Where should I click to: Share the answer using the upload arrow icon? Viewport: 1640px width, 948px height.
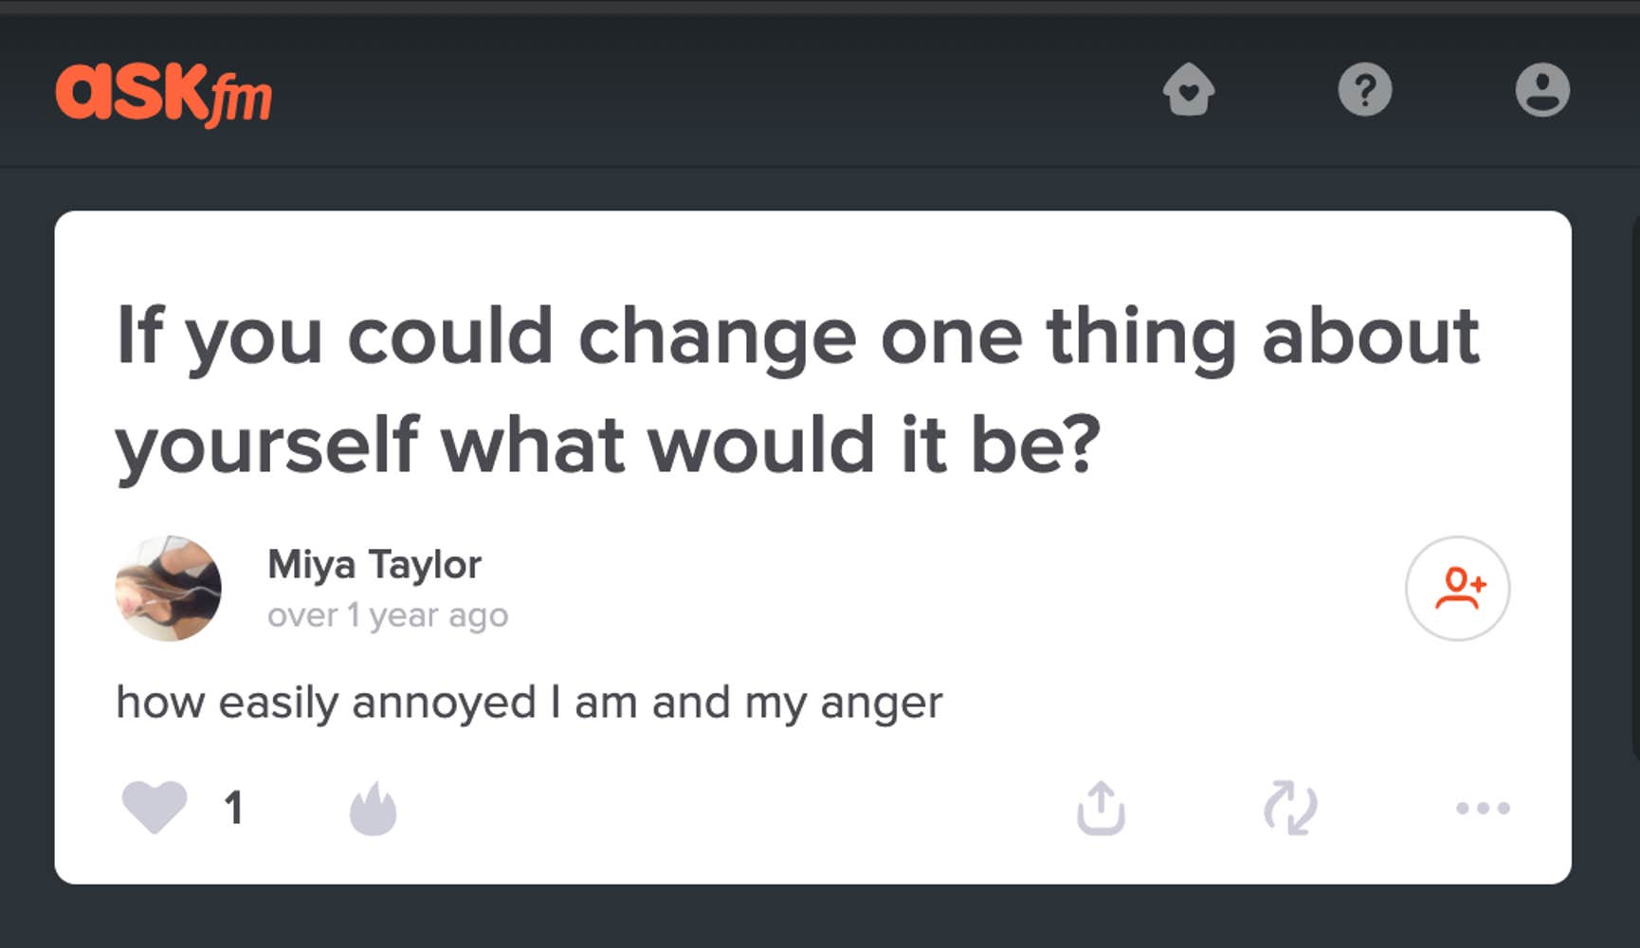click(1101, 808)
